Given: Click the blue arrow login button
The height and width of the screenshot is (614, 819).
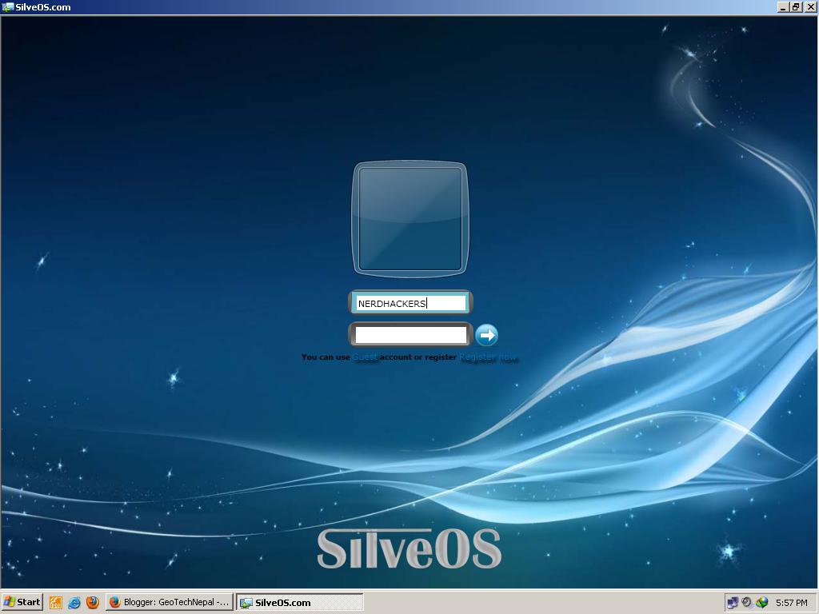Looking at the screenshot, I should click(488, 334).
